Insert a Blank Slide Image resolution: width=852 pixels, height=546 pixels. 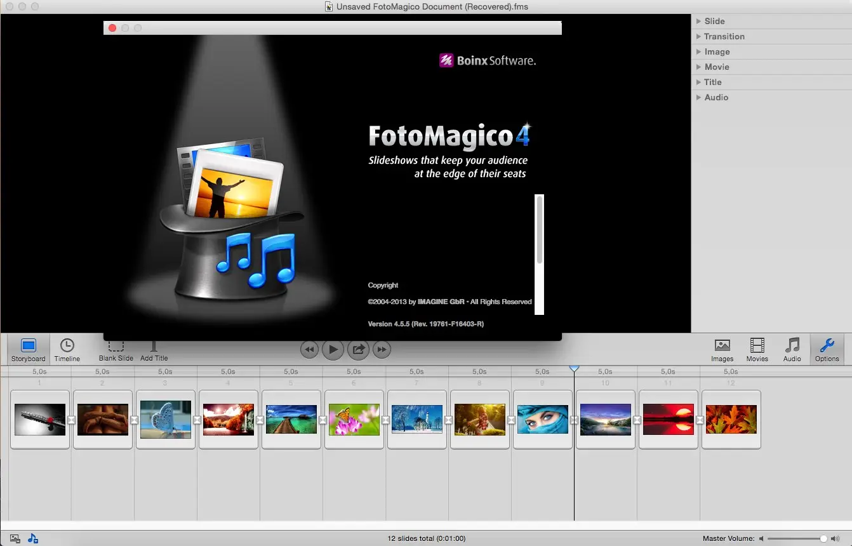[116, 351]
